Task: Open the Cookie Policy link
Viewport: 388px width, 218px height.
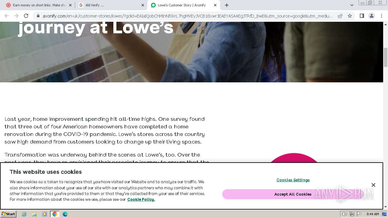Action: coord(141,199)
